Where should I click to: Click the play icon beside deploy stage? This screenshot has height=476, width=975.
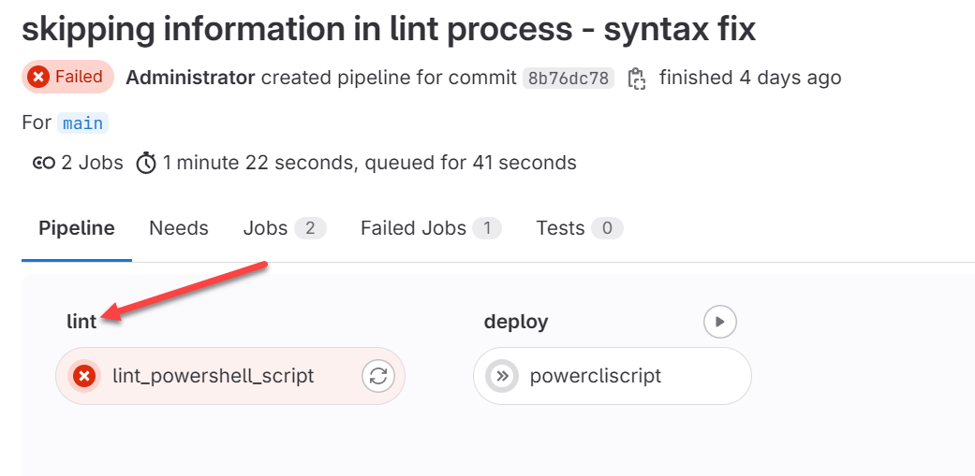tap(719, 322)
